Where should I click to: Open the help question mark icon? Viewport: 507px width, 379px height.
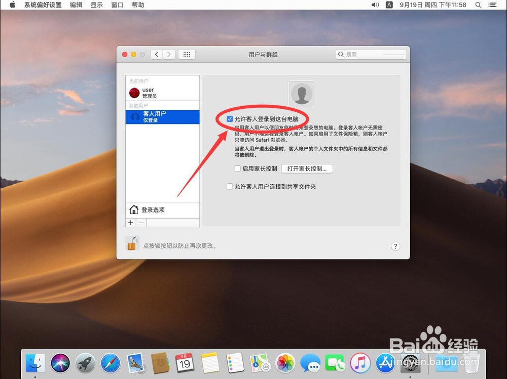(x=395, y=246)
